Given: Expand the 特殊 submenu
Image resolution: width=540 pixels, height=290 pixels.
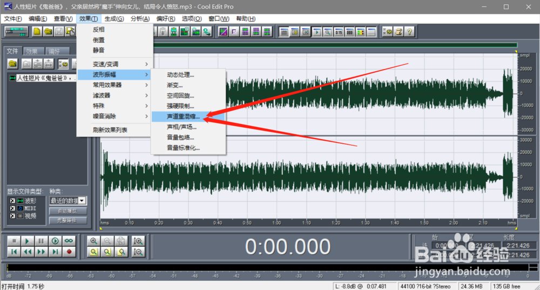Looking at the screenshot, I should pos(115,106).
